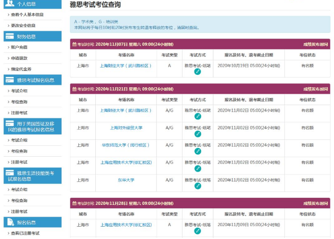Click calendar icon on November 21 exam header

pyautogui.click(x=74, y=89)
